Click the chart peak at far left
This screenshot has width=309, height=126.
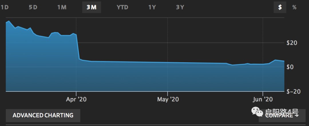click(9, 21)
